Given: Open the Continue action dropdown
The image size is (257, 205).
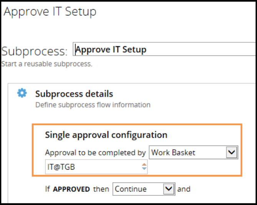Looking at the screenshot, I should coord(138,189).
